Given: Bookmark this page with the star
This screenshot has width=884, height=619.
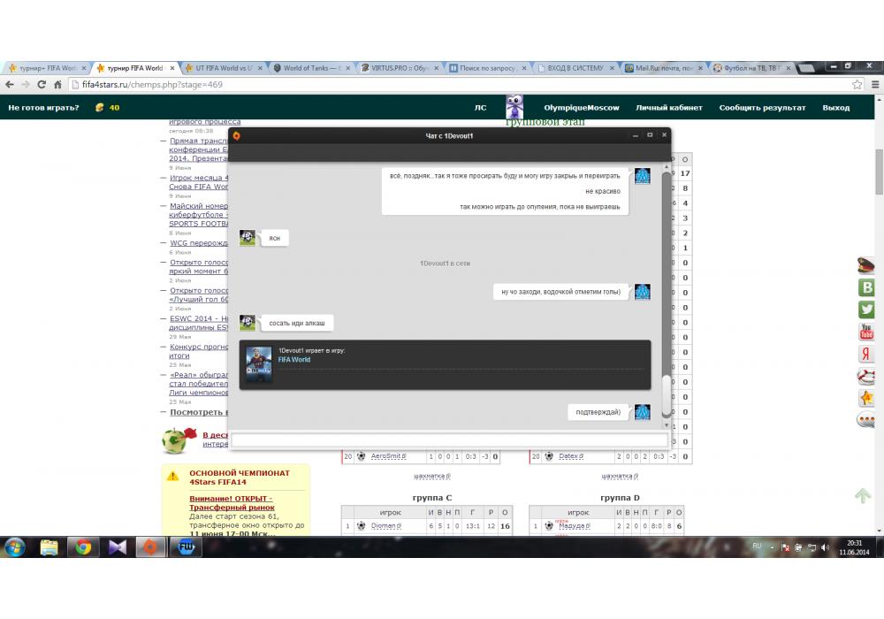Looking at the screenshot, I should 857,85.
